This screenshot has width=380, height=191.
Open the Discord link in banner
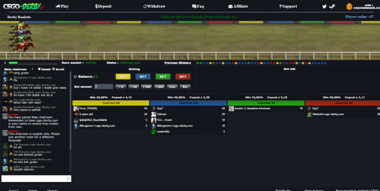[x=197, y=17]
